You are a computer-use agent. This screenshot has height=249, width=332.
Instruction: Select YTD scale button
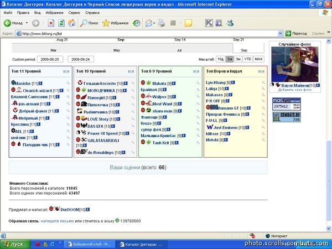[248, 59]
